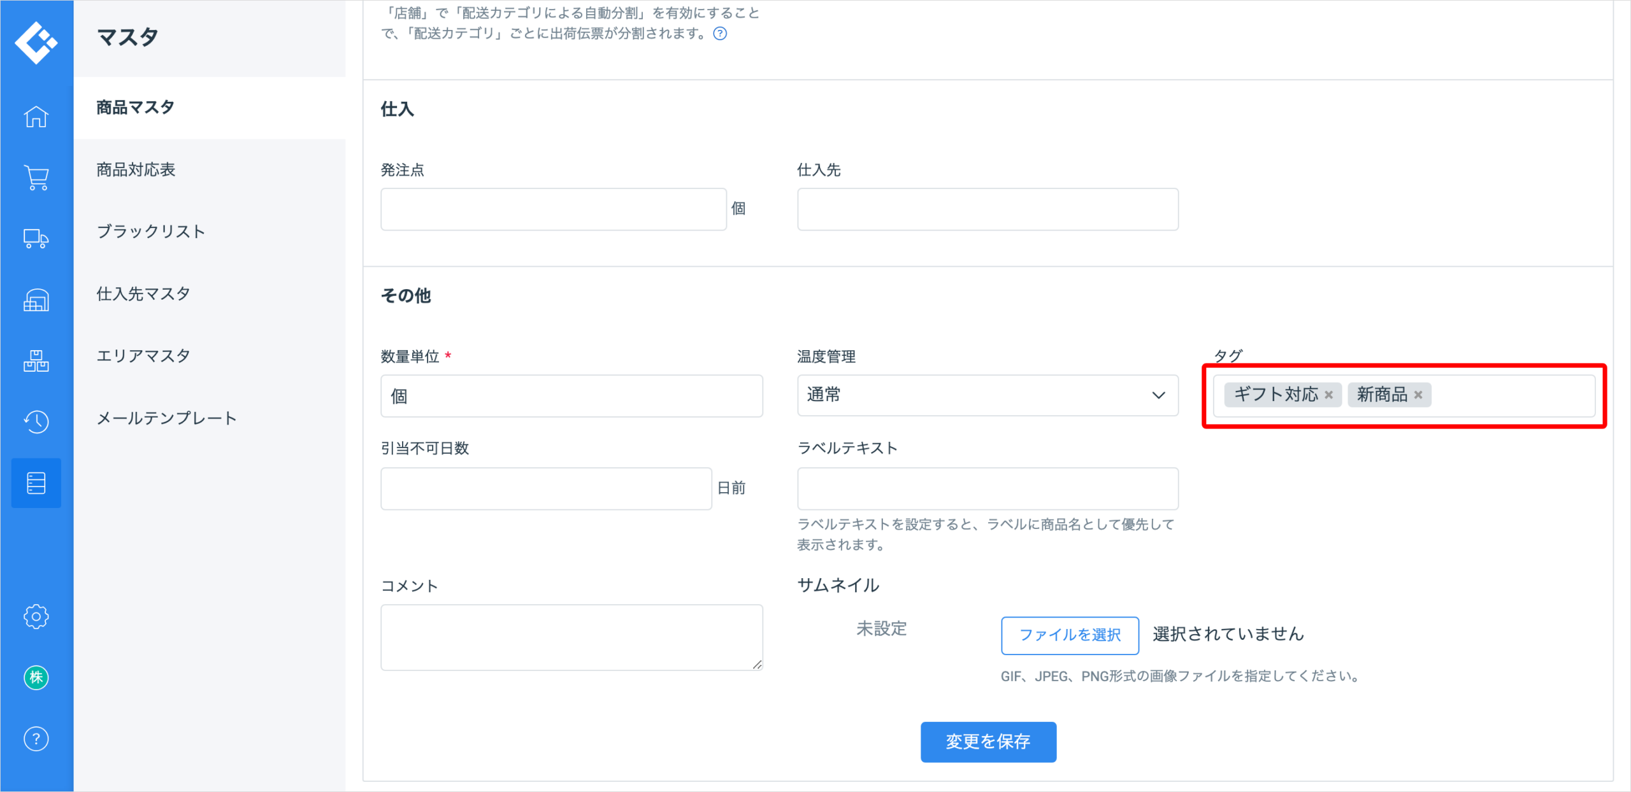Open the help question mark in sidebar

pyautogui.click(x=36, y=739)
